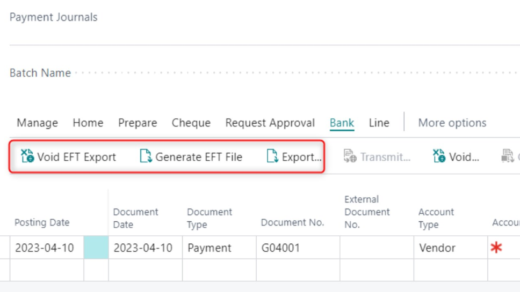Click the account number cell with red asterisk

(504, 248)
